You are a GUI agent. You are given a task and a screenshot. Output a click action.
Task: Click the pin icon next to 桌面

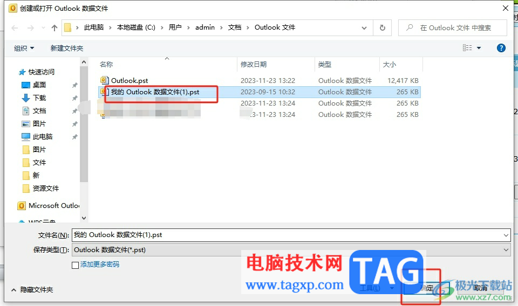(75, 86)
